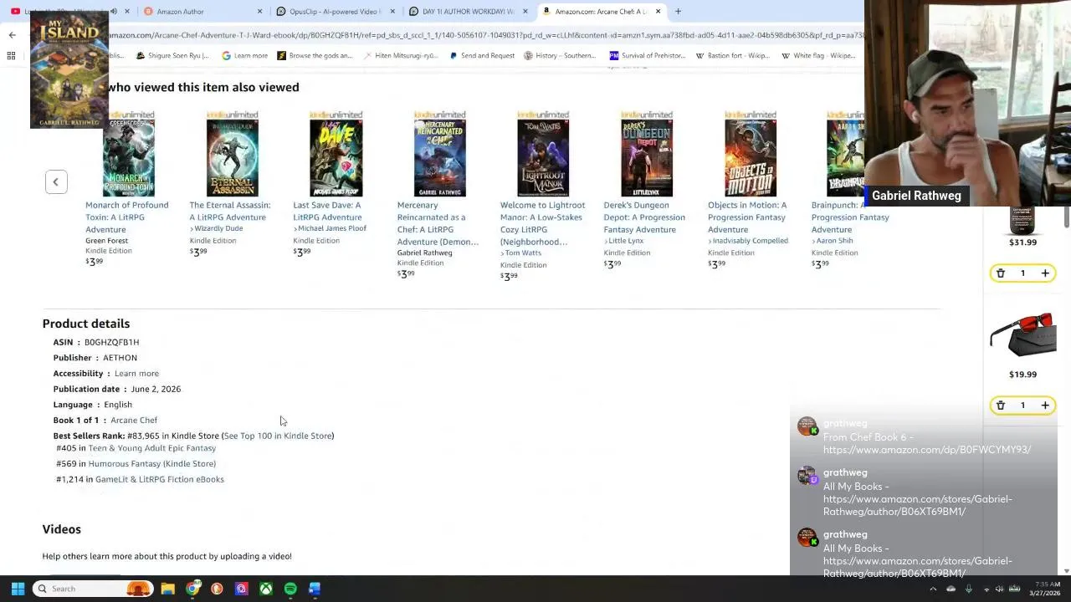Open author Michael James Ploof link
This screenshot has height=602, width=1071.
coord(332,228)
